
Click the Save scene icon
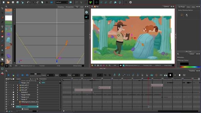[13, 2]
